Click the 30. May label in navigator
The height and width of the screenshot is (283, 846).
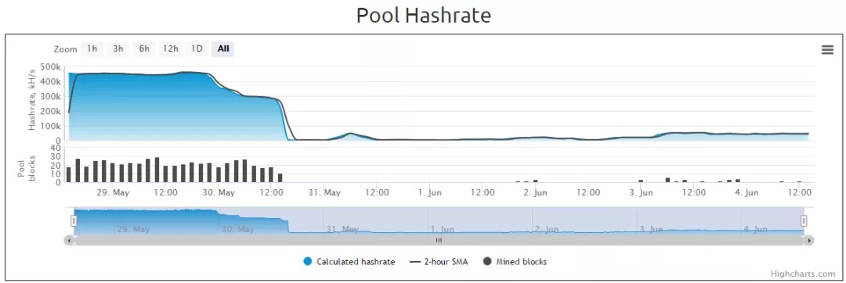[x=238, y=229]
